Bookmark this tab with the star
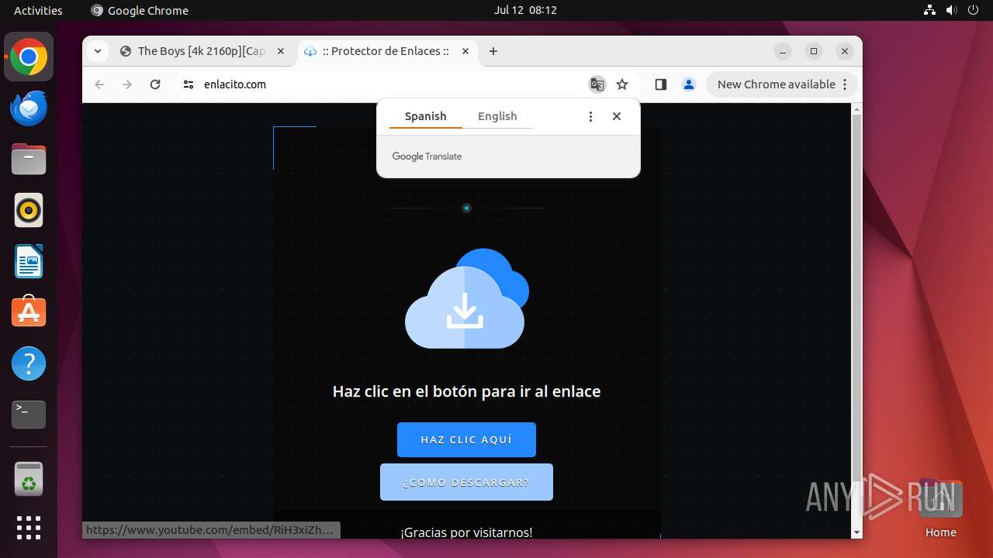The height and width of the screenshot is (558, 993). [622, 84]
